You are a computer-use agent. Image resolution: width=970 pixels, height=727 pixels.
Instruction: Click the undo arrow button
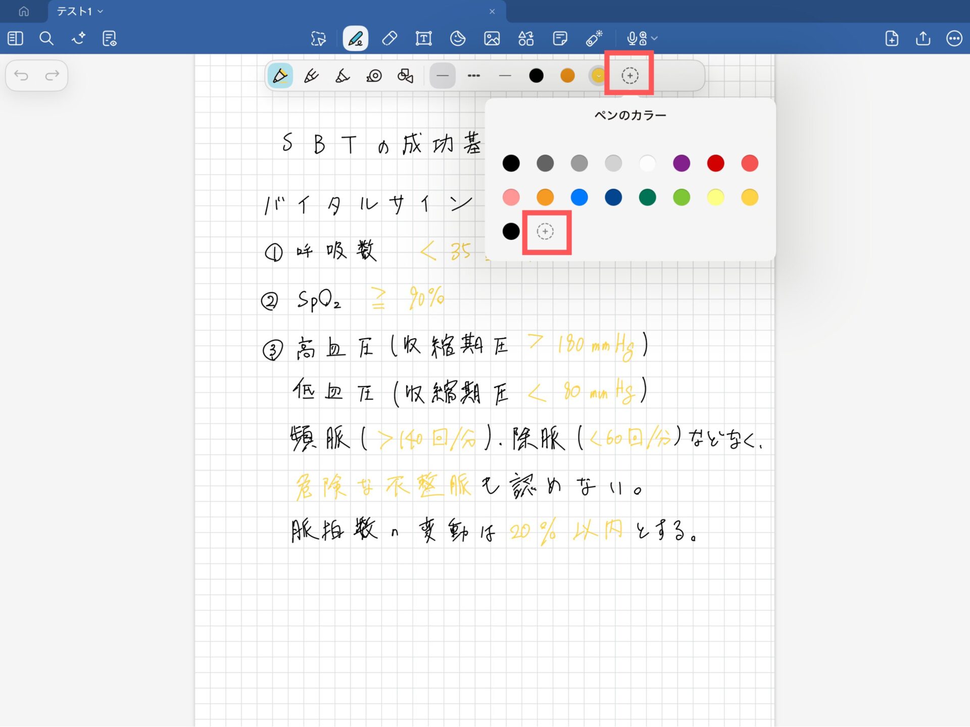pyautogui.click(x=22, y=76)
